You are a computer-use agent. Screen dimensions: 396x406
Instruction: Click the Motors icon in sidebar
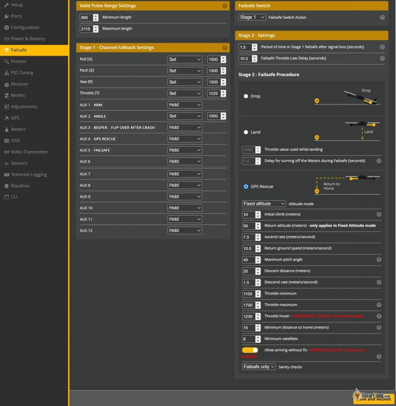coord(6,129)
